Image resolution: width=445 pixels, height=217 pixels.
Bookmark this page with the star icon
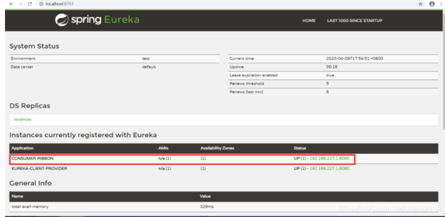(420, 4)
